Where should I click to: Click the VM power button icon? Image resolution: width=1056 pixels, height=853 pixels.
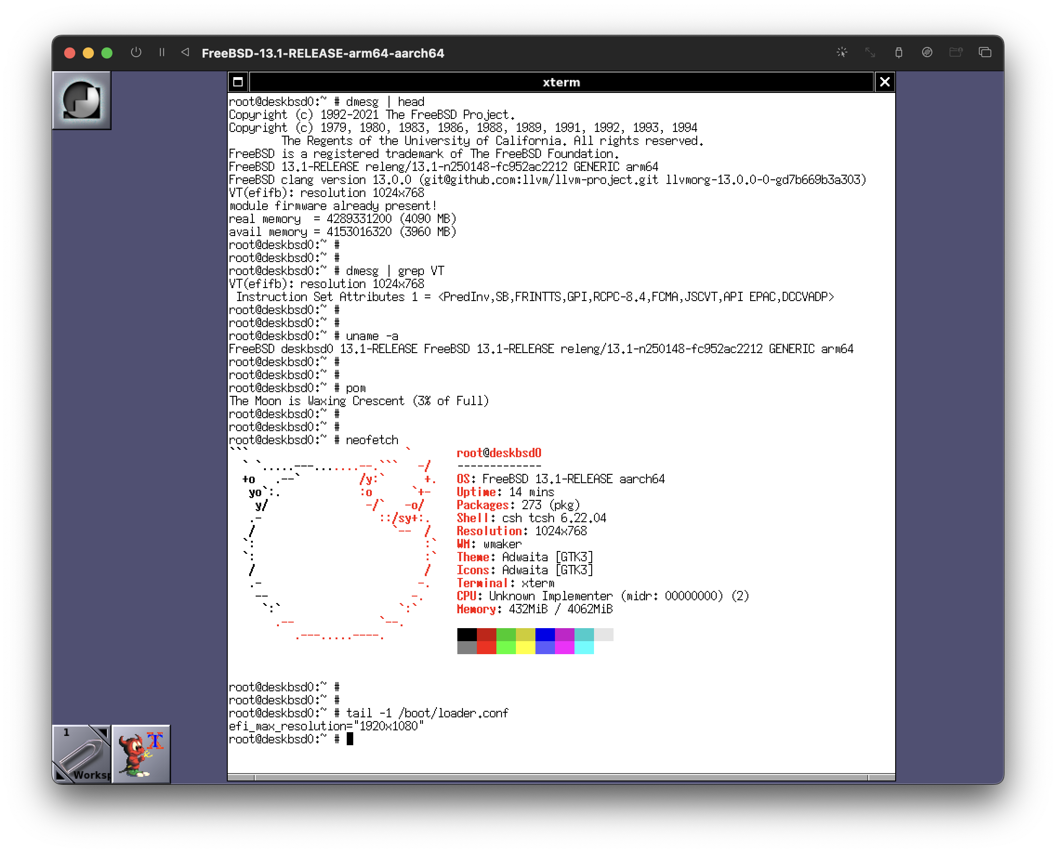coord(136,52)
